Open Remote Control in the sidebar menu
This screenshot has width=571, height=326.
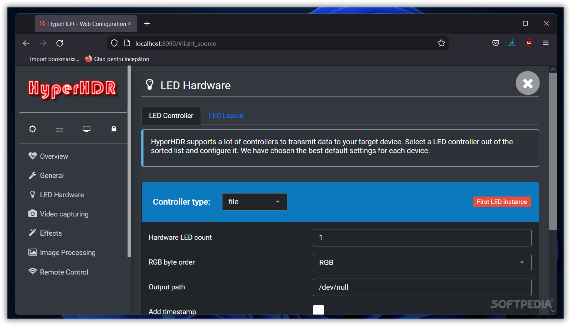(x=64, y=272)
